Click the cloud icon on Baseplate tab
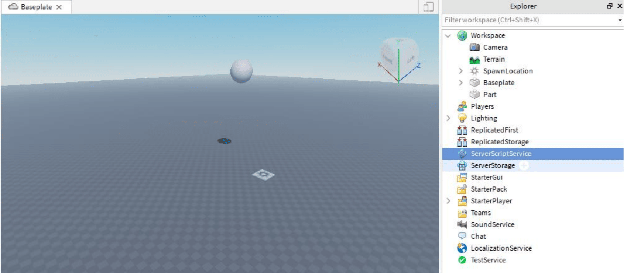 point(14,7)
